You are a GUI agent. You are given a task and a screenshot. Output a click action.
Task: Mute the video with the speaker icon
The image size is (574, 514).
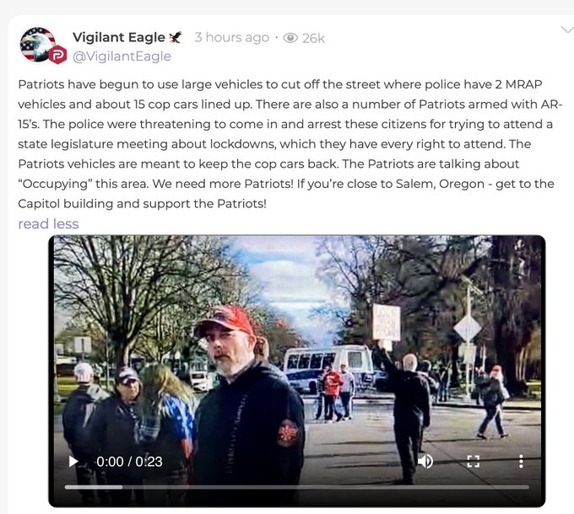[425, 462]
